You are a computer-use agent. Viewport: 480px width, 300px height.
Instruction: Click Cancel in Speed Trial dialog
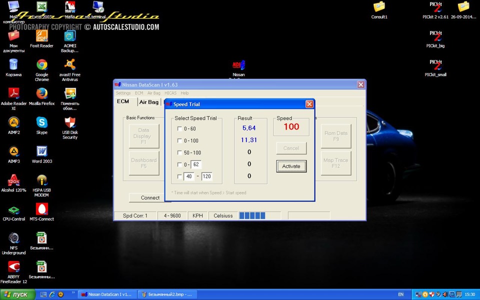(x=291, y=148)
